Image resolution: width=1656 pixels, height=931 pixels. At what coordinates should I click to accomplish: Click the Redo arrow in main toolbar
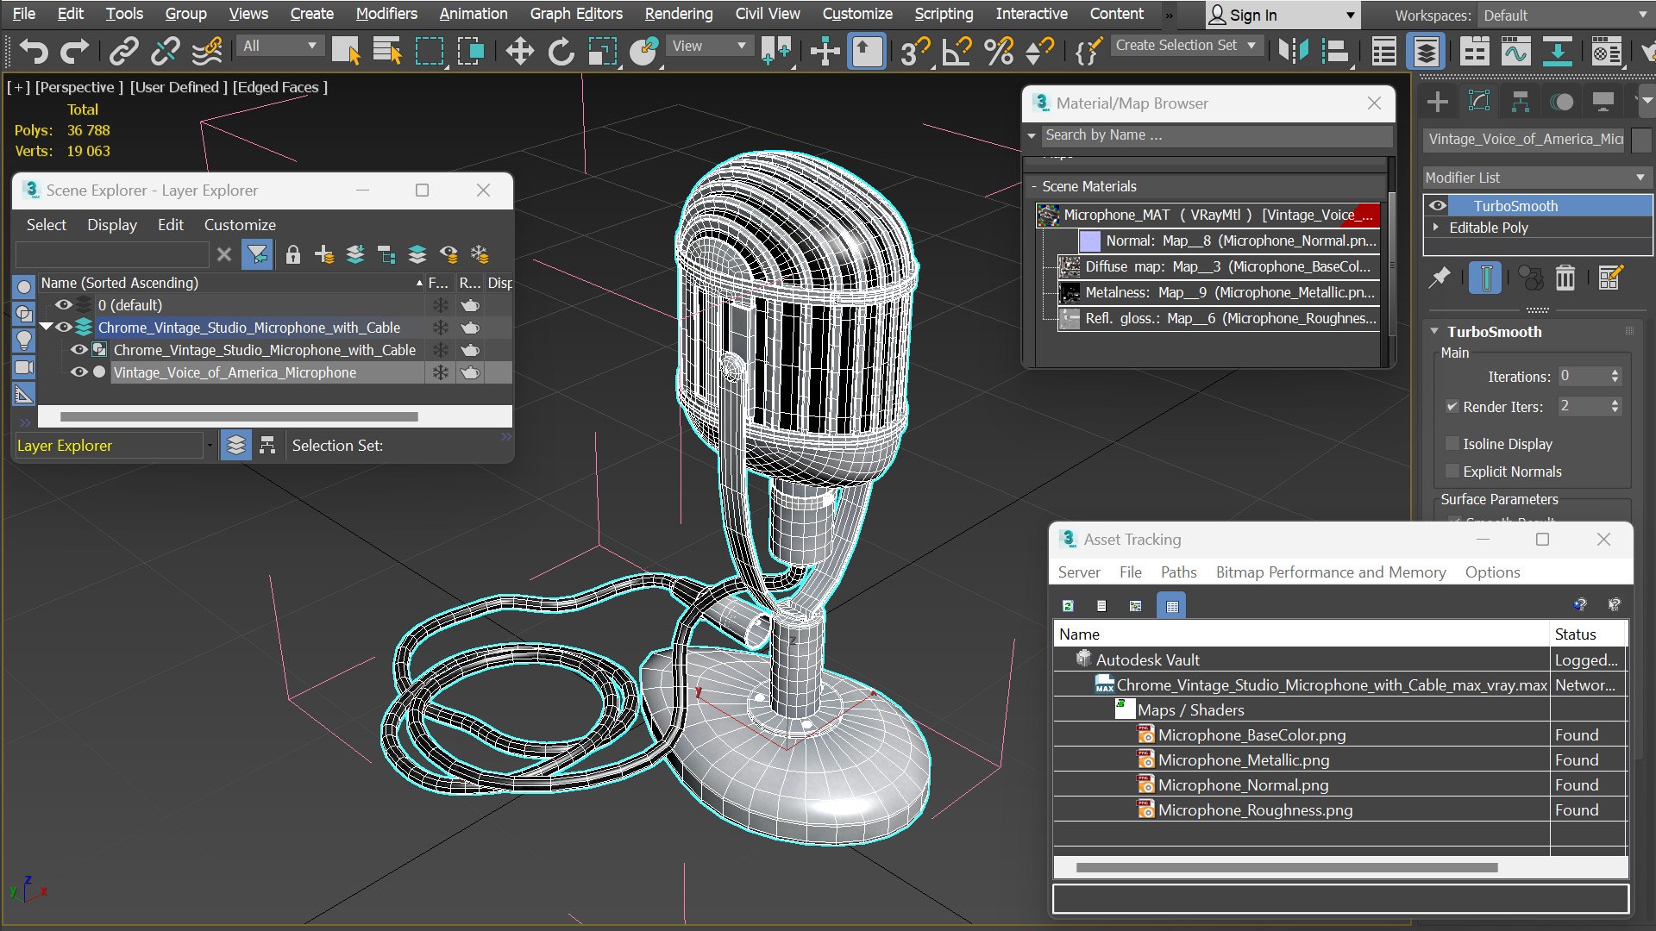pyautogui.click(x=75, y=52)
